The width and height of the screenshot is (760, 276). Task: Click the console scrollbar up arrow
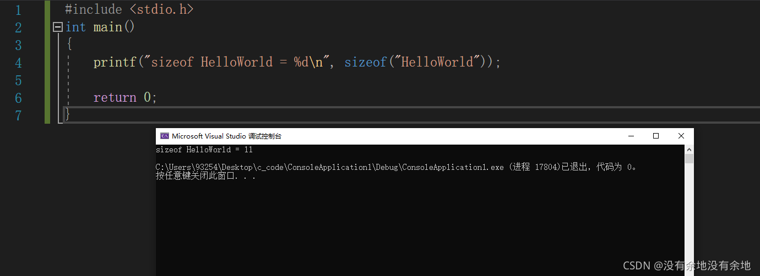point(690,149)
